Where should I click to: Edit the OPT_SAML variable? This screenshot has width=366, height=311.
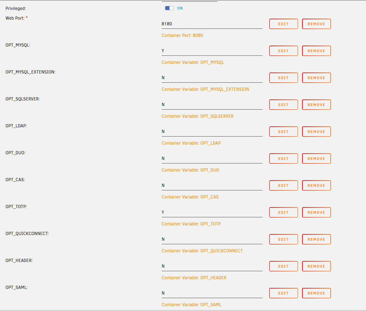pyautogui.click(x=284, y=293)
